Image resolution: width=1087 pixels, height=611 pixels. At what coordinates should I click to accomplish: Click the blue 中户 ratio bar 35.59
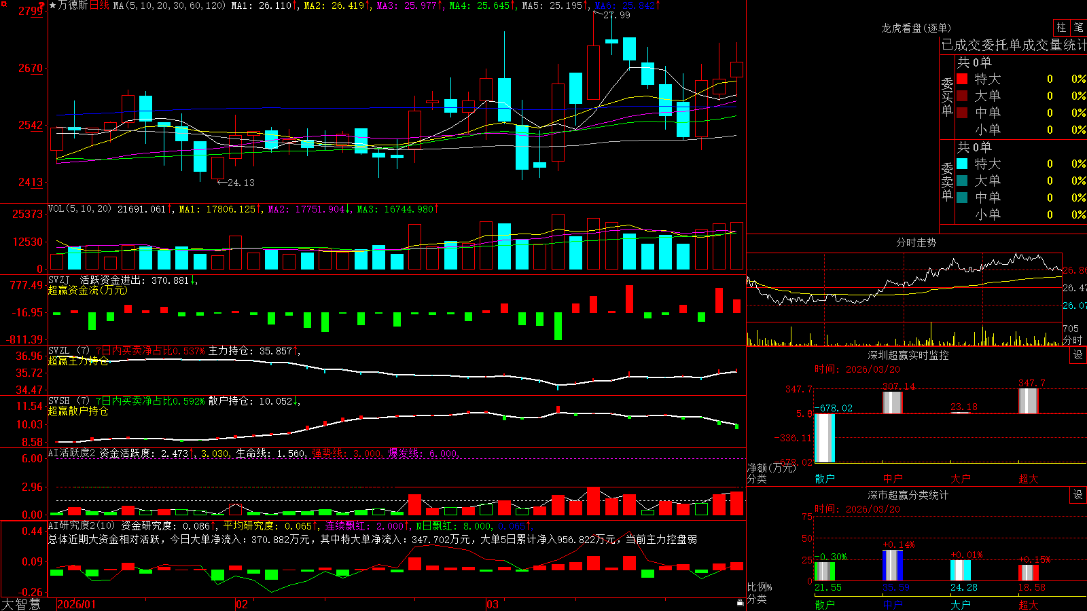(893, 566)
